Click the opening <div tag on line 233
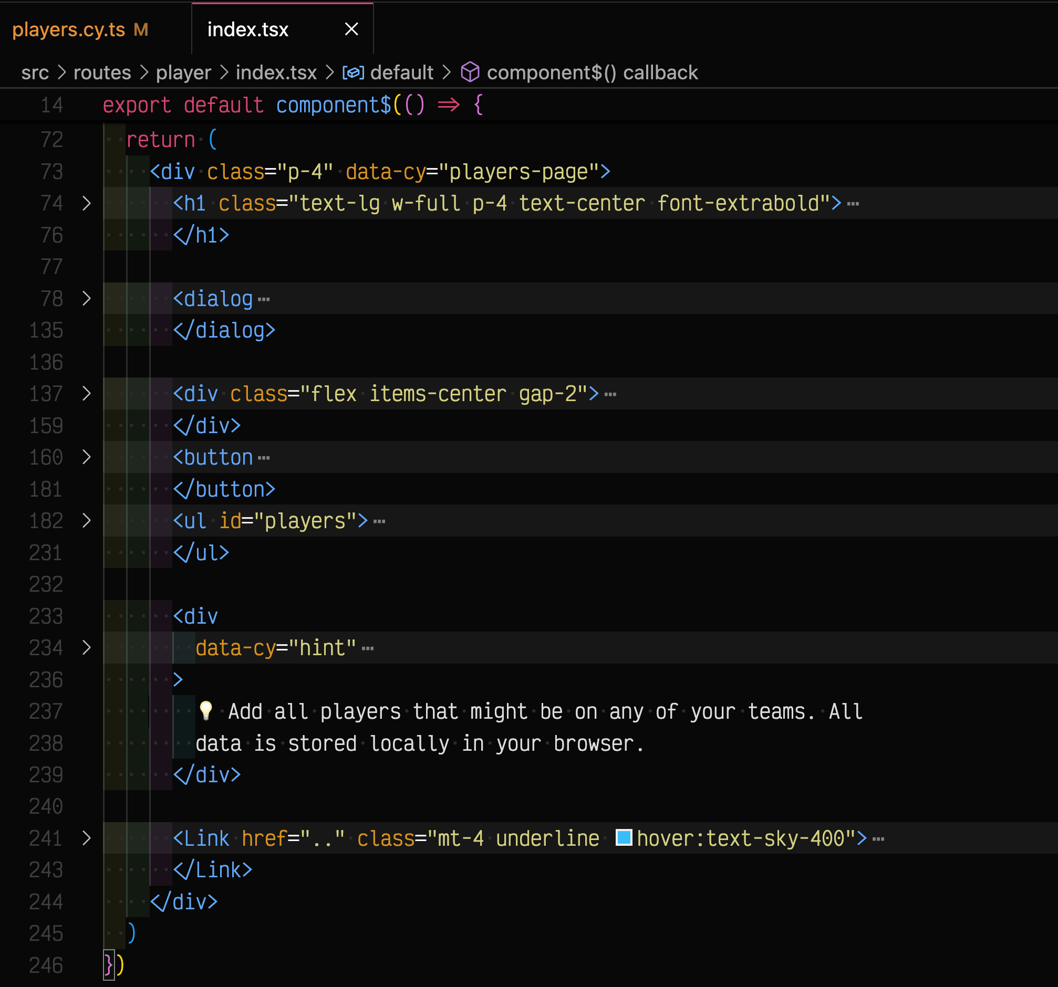Screen dimensions: 1058x987 tap(195, 616)
